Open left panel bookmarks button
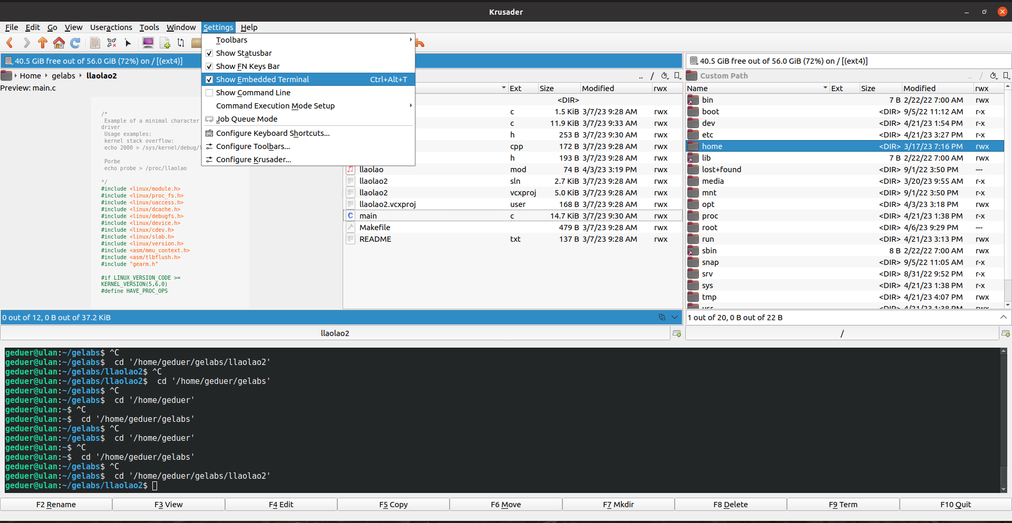Screen dimensions: 1012x523 [678, 76]
